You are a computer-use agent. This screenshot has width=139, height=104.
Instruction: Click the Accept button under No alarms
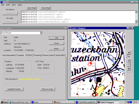[10, 13]
